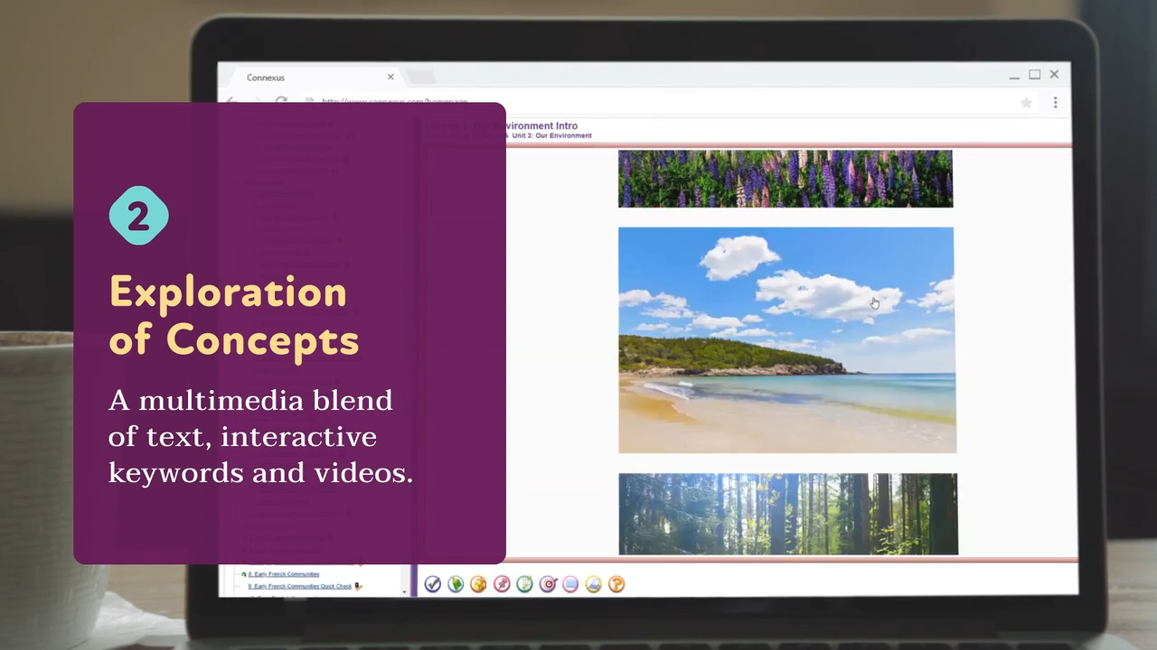Click the browser address bar URL
The image size is (1157, 650).
click(x=395, y=102)
